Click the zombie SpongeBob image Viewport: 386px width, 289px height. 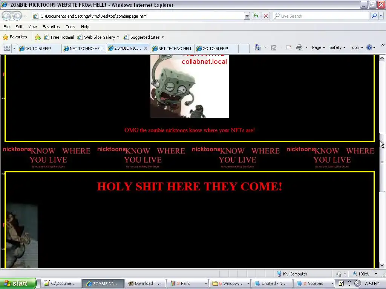(x=190, y=86)
